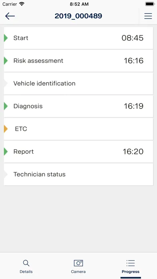
Task: Select the Risk assessment row
Action: coord(78,61)
